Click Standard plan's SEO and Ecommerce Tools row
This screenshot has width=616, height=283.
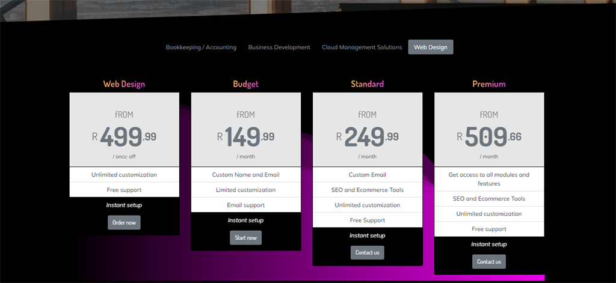pos(368,190)
